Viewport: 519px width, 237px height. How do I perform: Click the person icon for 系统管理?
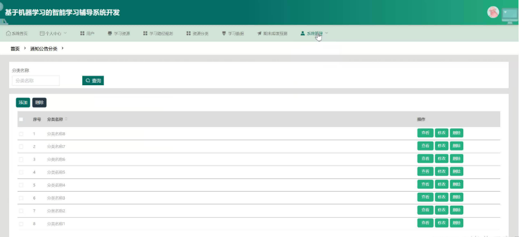click(x=302, y=33)
